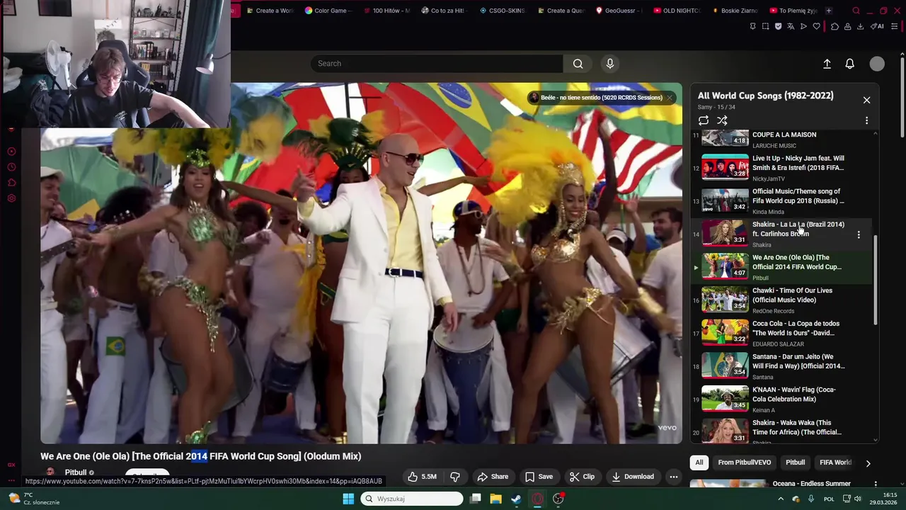906x510 pixels.
Task: Click the tab search magnifier in title bar
Action: [856, 11]
